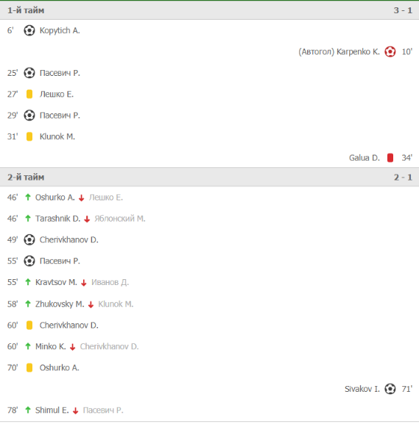
Task: Click the goal icon beside Cherivkhanov D. at 49'
Action: 29,239
